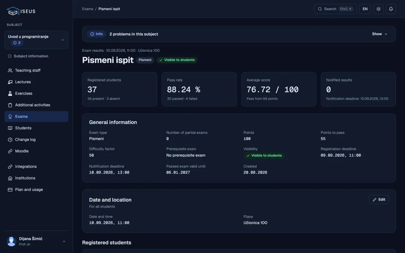Click the Info badge in the banner
Viewport: 405px width, 253px height.
pyautogui.click(x=96, y=34)
